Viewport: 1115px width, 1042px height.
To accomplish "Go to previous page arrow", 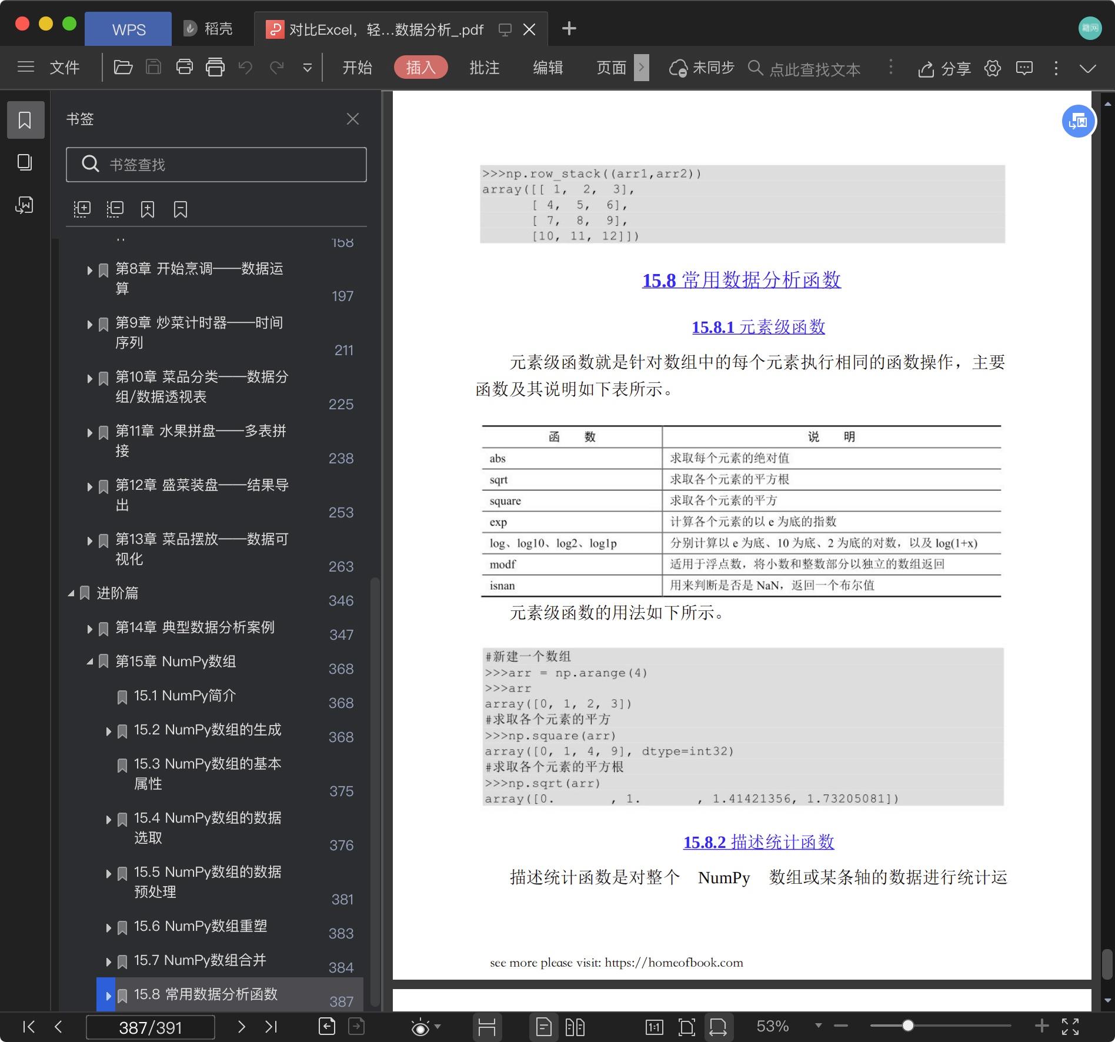I will [58, 1027].
